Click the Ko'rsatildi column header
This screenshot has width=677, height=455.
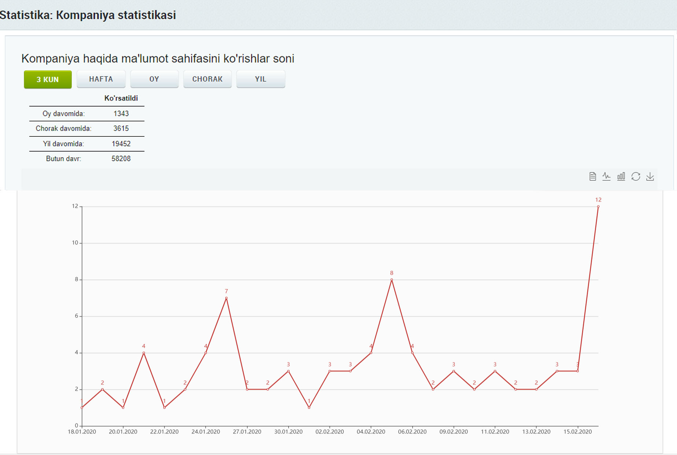coord(121,98)
